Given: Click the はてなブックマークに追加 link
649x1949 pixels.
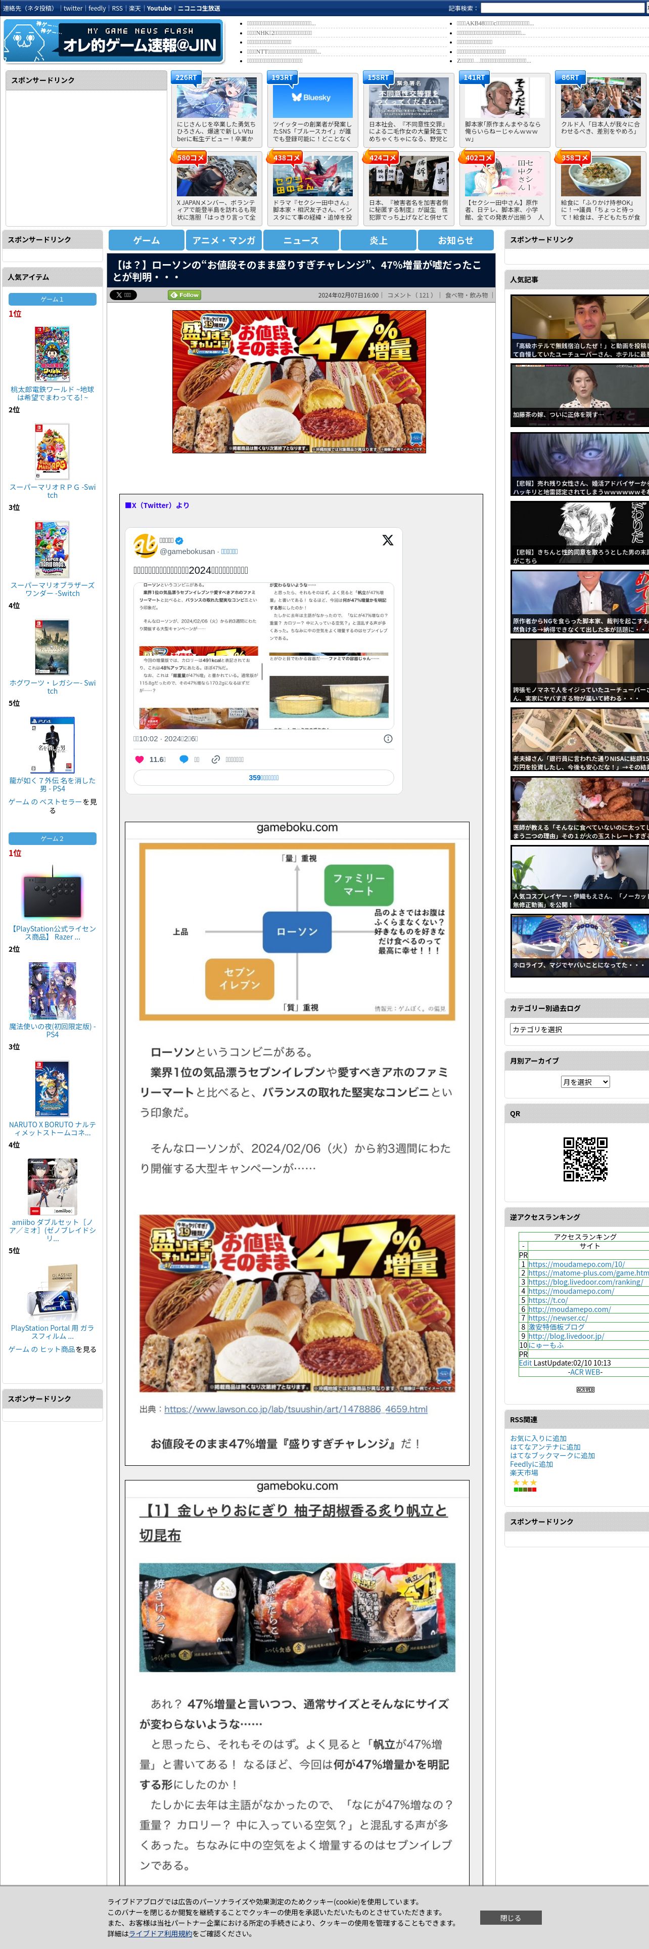Looking at the screenshot, I should tap(552, 1456).
